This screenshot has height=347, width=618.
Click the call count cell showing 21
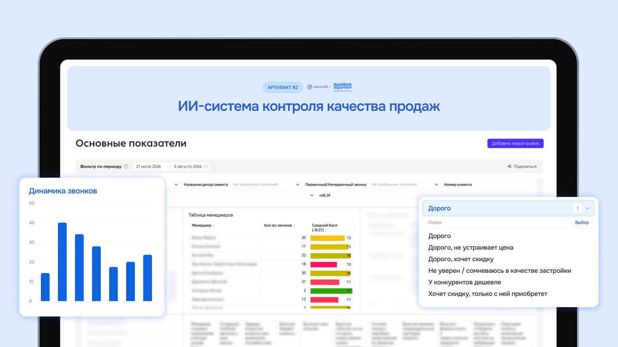(304, 282)
